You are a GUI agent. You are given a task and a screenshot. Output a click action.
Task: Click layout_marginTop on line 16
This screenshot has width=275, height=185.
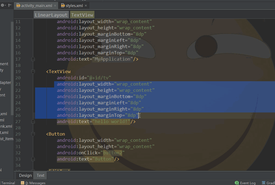(x=100, y=53)
